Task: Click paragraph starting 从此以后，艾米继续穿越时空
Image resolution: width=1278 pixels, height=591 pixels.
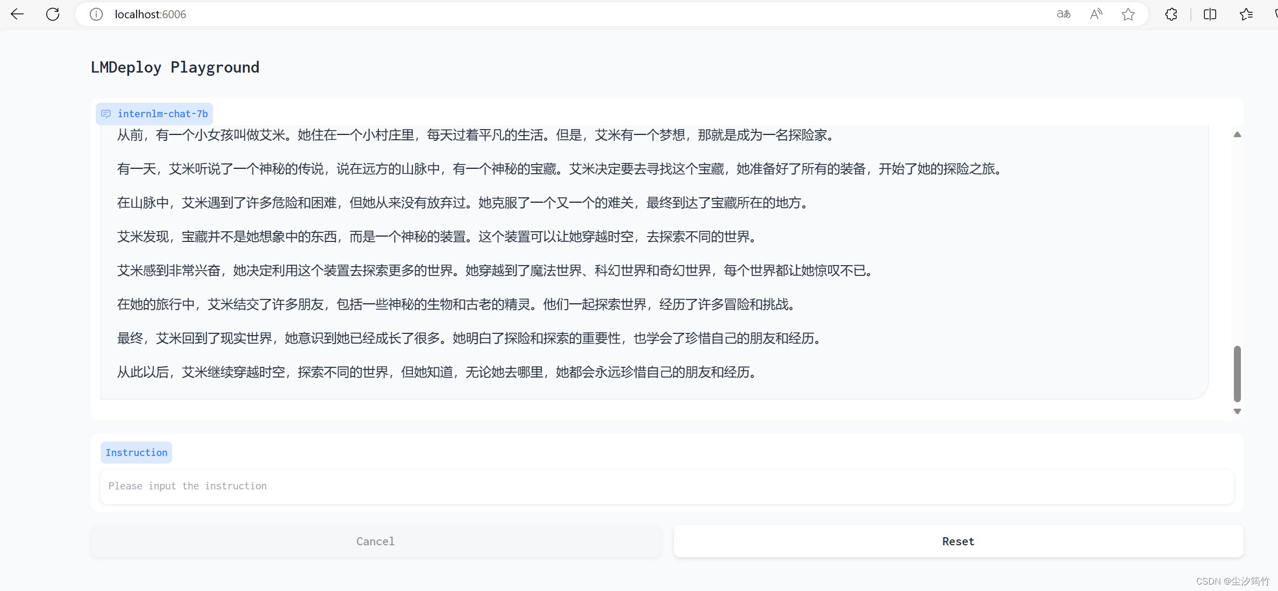Action: click(x=436, y=372)
